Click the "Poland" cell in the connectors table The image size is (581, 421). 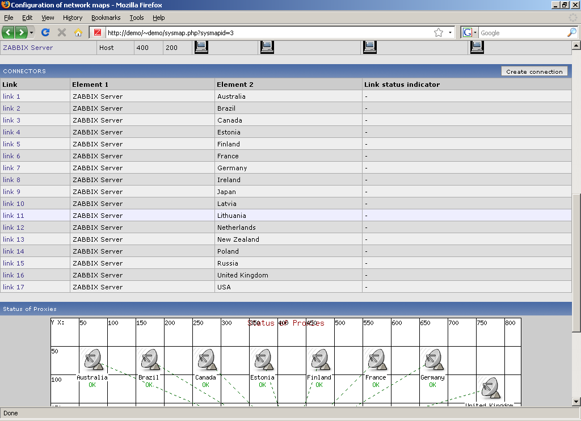[x=288, y=251]
